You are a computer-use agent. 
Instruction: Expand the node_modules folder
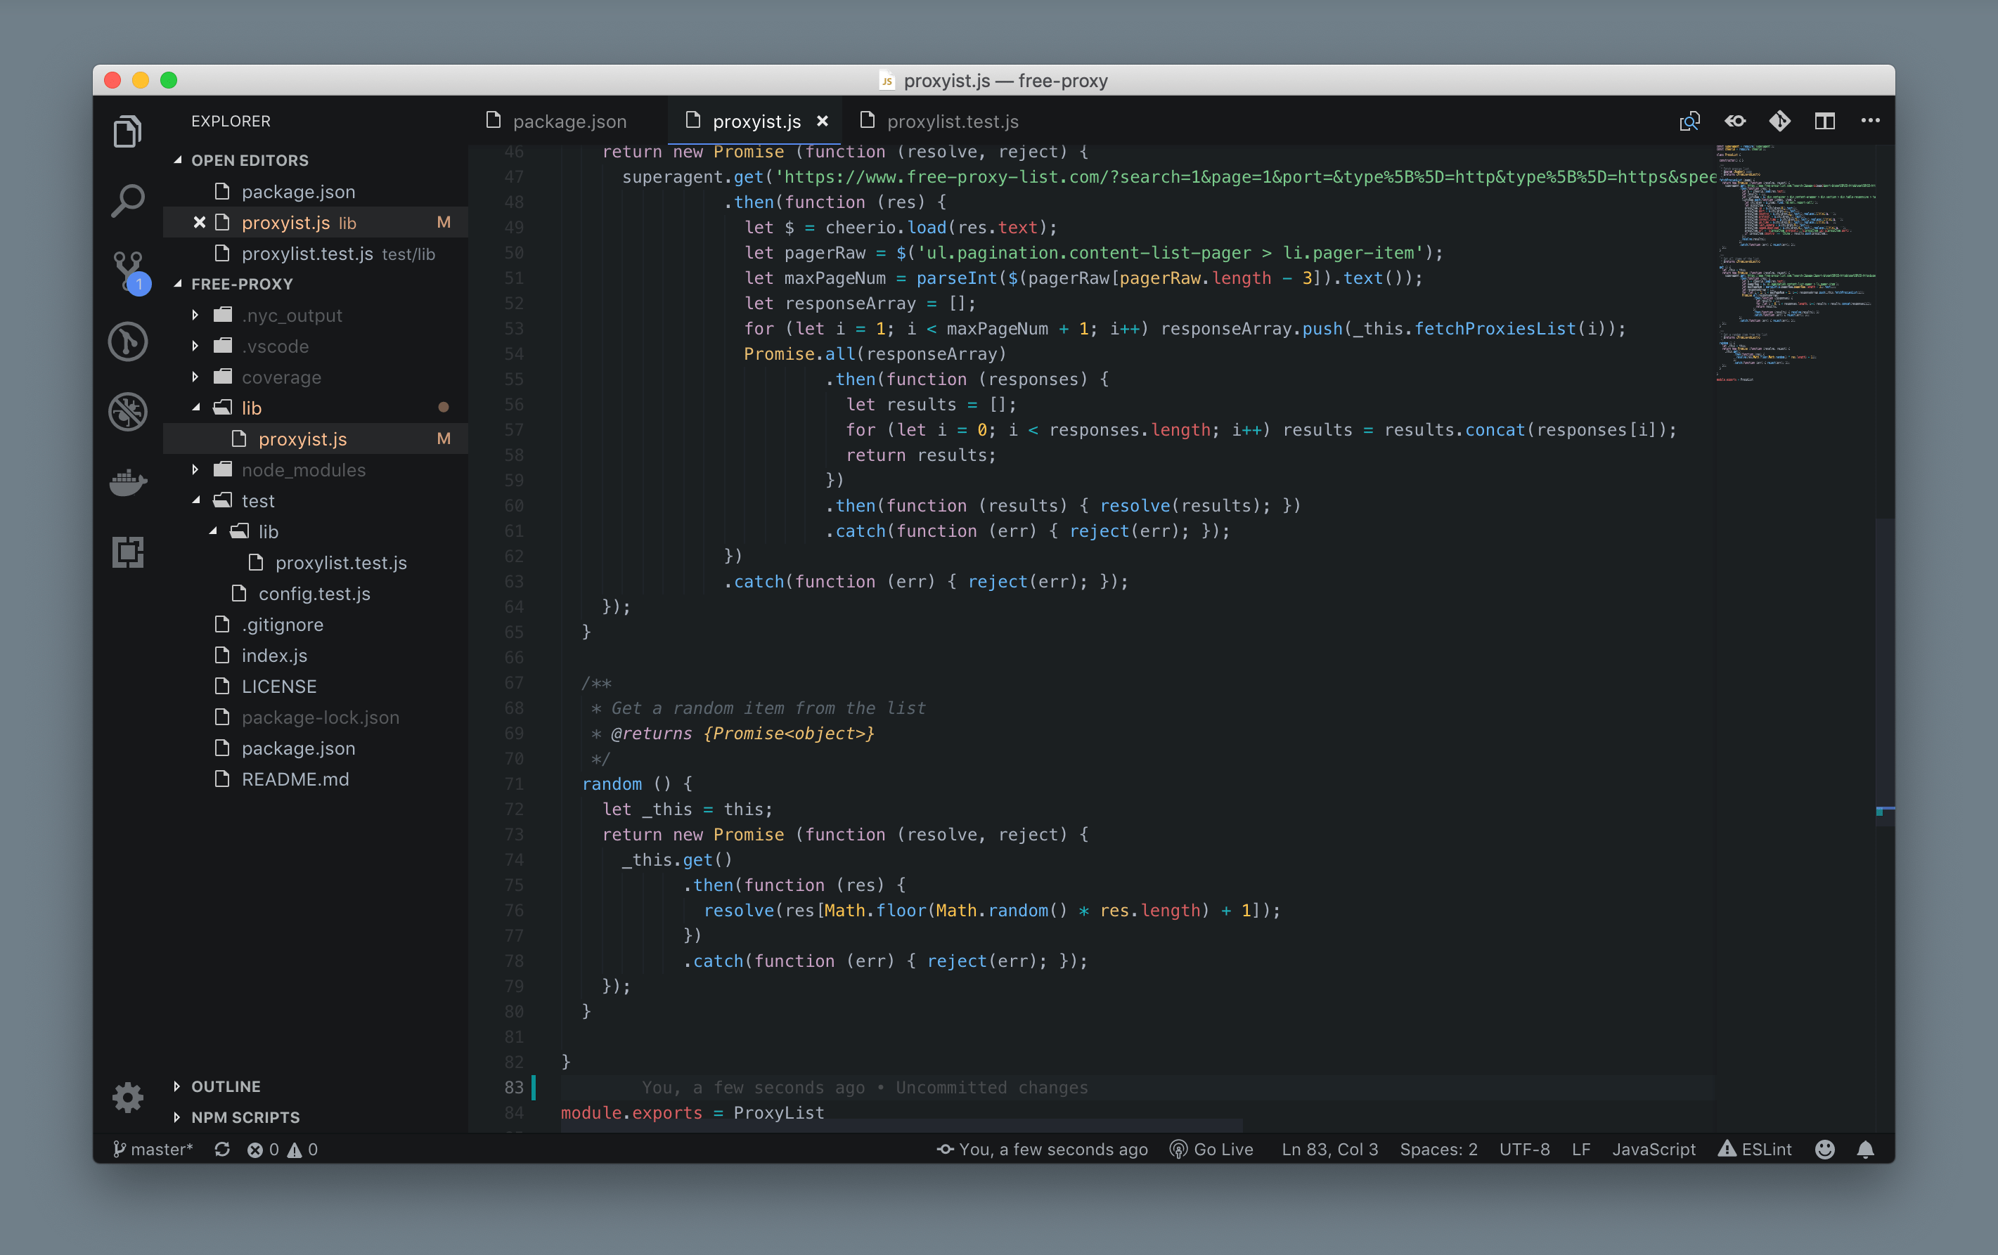(x=304, y=469)
